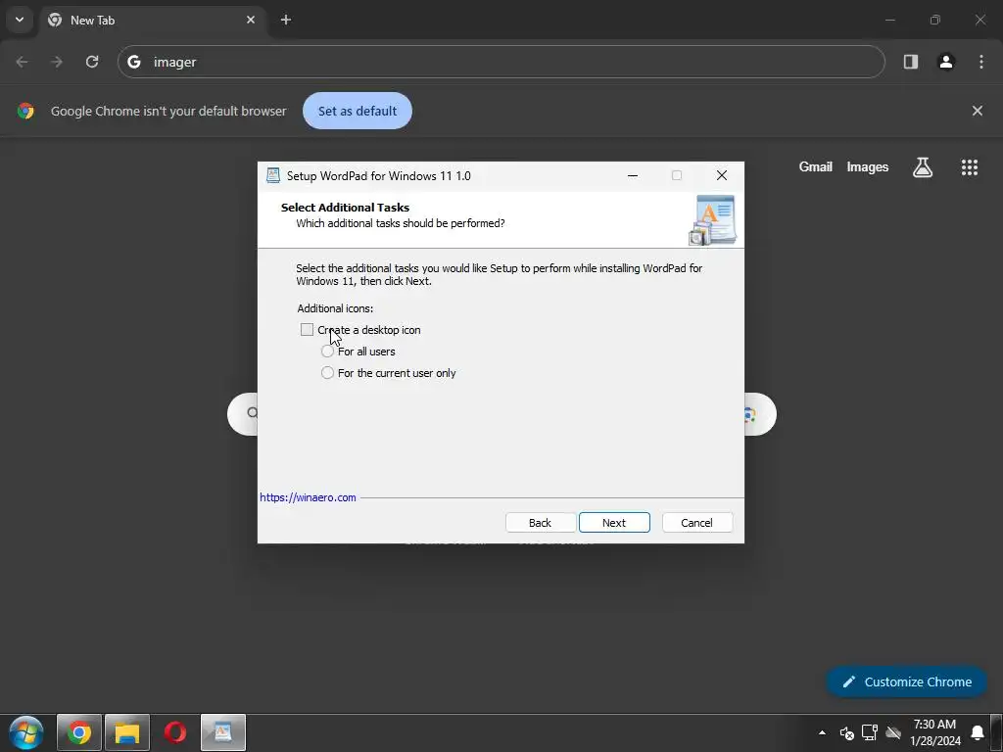Click the search magnifier in Google box
The height and width of the screenshot is (752, 1003).
pos(253,413)
